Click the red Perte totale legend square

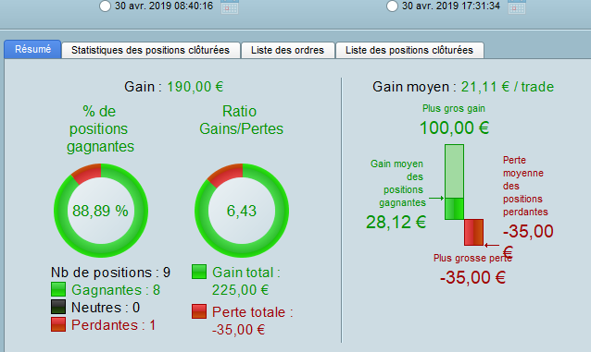click(199, 311)
